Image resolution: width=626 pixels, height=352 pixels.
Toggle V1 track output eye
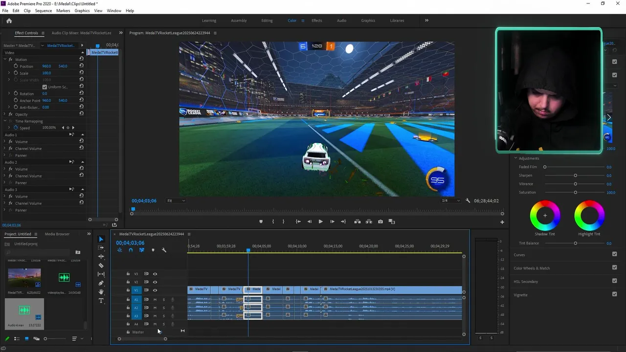click(x=155, y=290)
